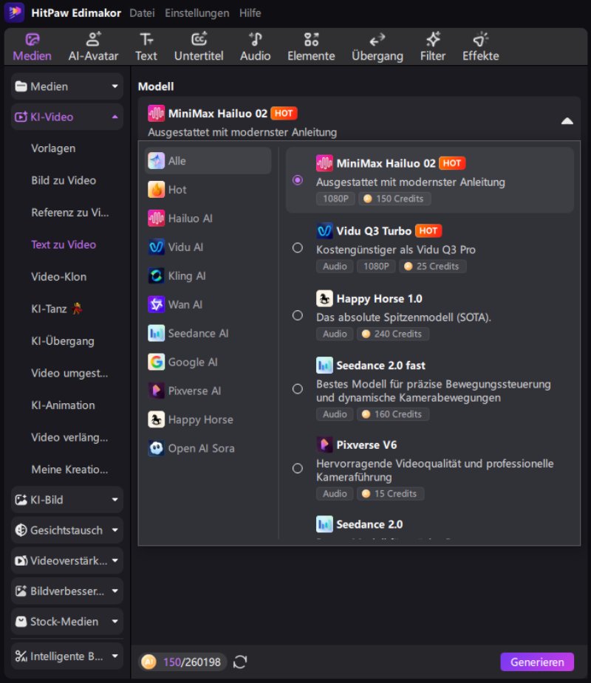Expand the Gesichtstausch sidebar dropdown
Image resolution: width=591 pixels, height=683 pixels.
67,530
